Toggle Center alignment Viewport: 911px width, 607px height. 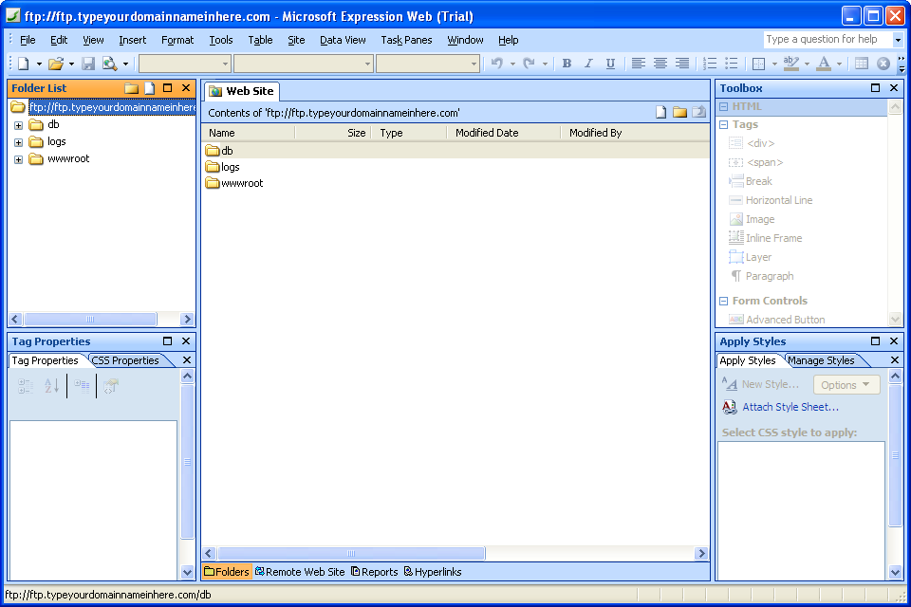(x=660, y=64)
